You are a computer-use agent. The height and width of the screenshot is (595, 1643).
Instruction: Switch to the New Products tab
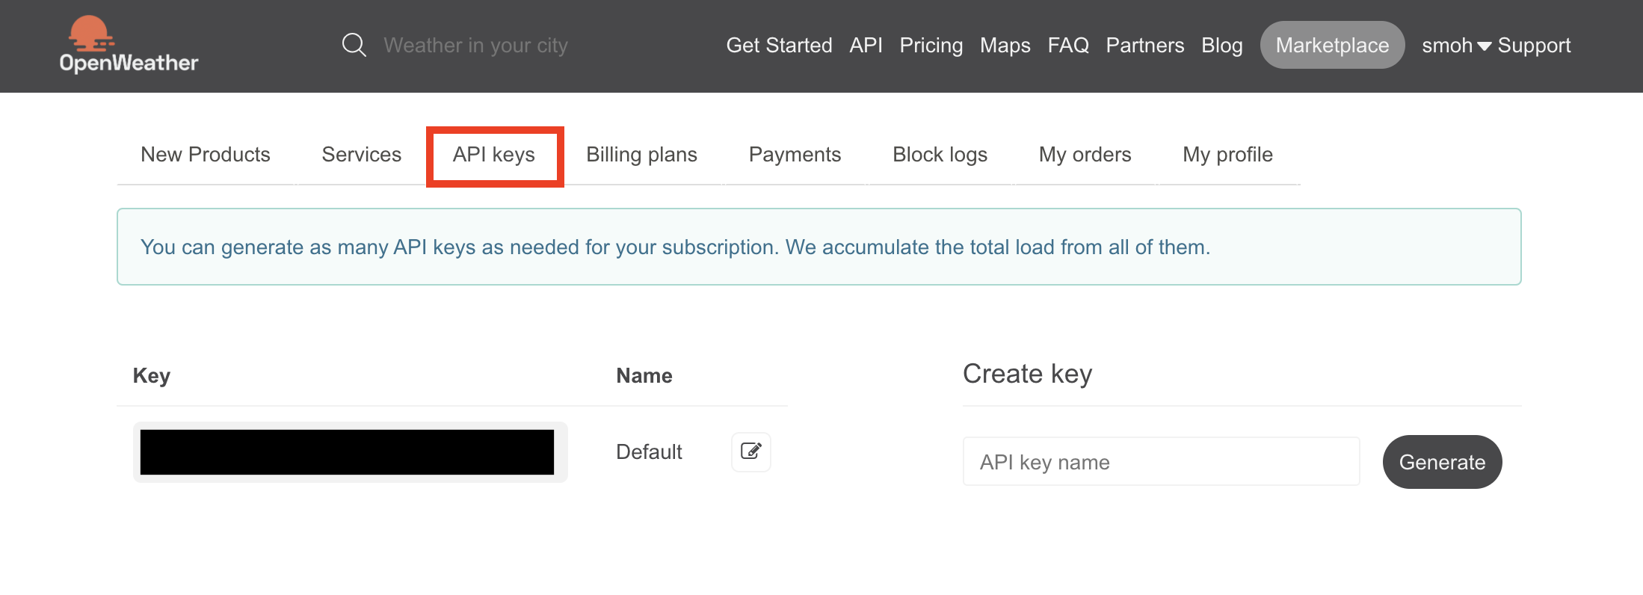coord(206,155)
